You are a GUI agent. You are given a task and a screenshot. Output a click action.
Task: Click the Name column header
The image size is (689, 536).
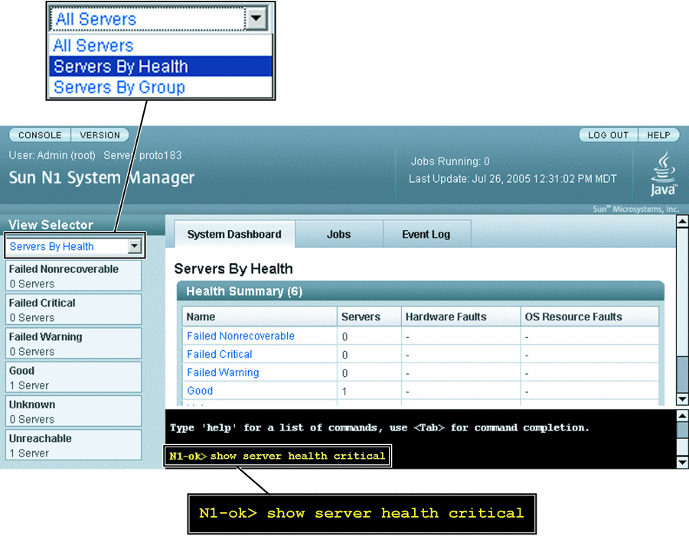click(x=260, y=317)
